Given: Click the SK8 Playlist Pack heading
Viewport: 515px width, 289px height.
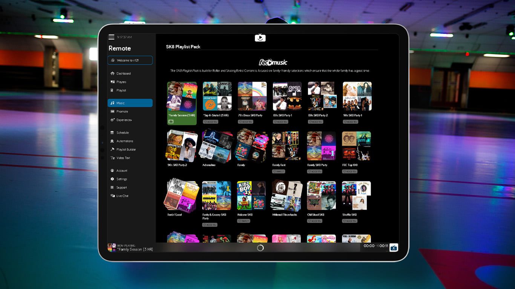Looking at the screenshot, I should pyautogui.click(x=183, y=47).
